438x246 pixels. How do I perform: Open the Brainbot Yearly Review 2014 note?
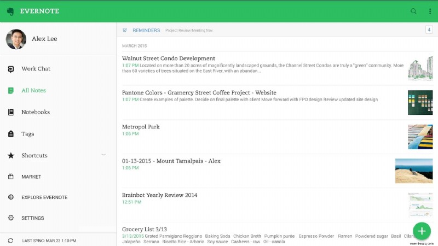(277, 205)
